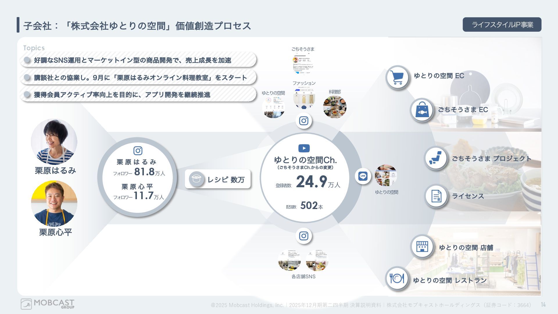Click the 81.8万人 follower figure
Viewport: 558px width, 314px height.
click(150, 172)
